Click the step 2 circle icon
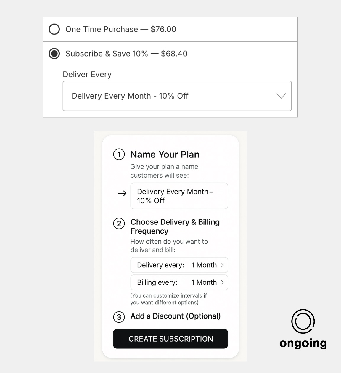This screenshot has width=341, height=373. (x=119, y=224)
